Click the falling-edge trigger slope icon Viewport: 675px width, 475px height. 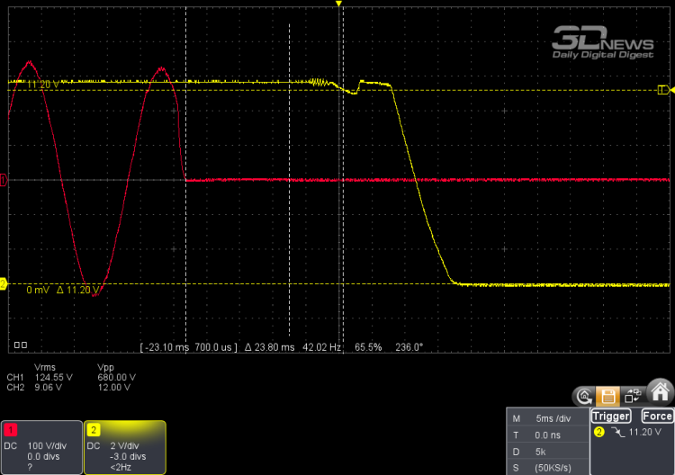tap(616, 432)
